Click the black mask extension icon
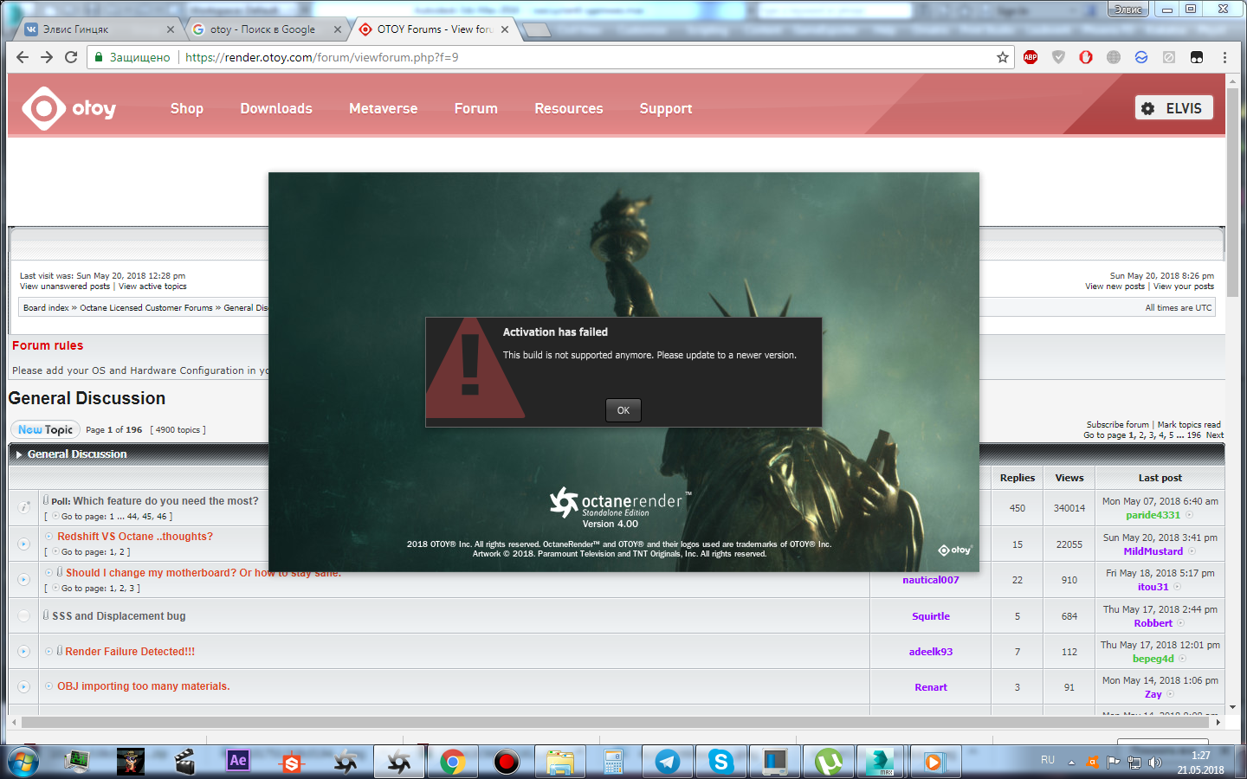Image resolution: width=1247 pixels, height=779 pixels. point(1197,57)
